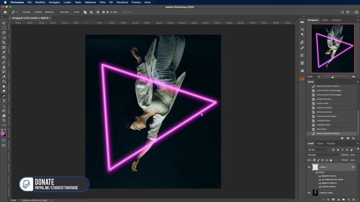Image resolution: width=360 pixels, height=202 pixels.
Task: Click the Selezione button in options bar
Action: (x=50, y=12)
